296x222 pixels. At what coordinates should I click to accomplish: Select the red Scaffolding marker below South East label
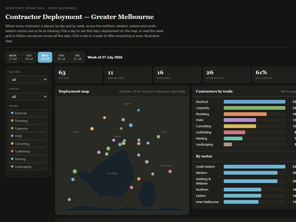170,172
